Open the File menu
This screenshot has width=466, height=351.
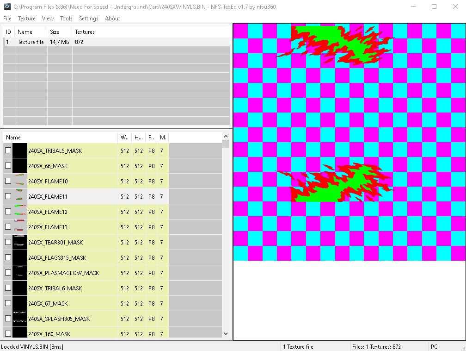click(x=7, y=19)
